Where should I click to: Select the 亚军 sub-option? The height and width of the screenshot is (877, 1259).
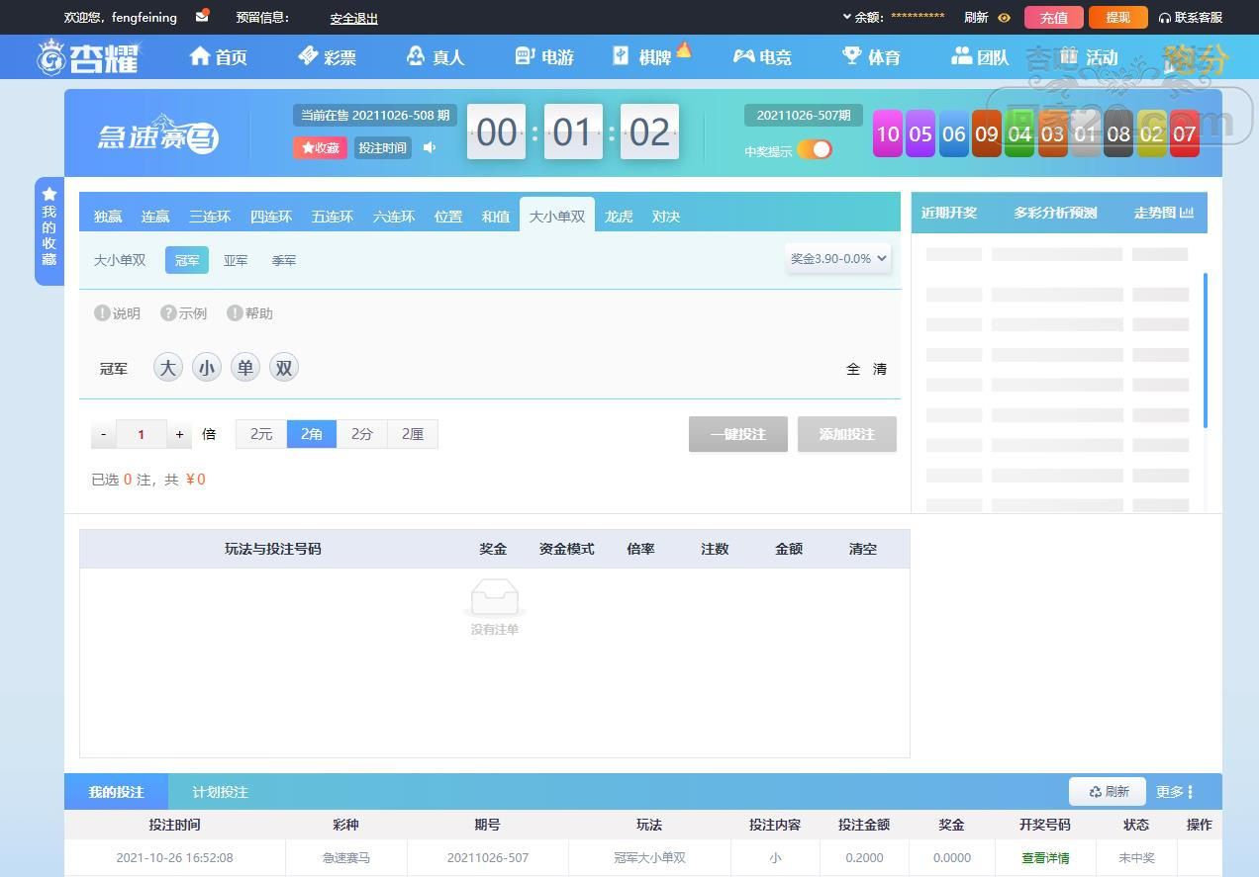pos(236,260)
